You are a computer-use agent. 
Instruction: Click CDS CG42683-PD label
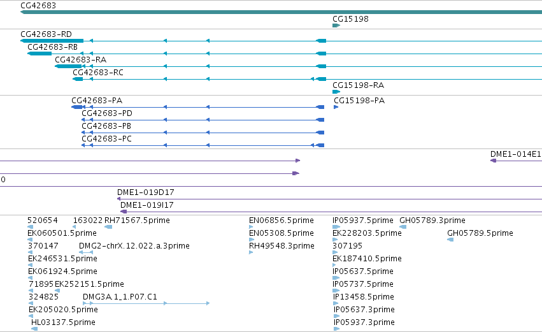107,113
